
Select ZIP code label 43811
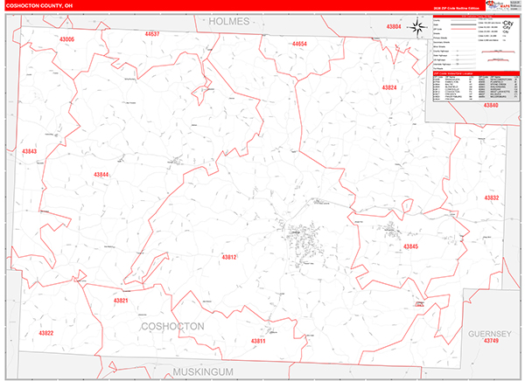click(258, 341)
